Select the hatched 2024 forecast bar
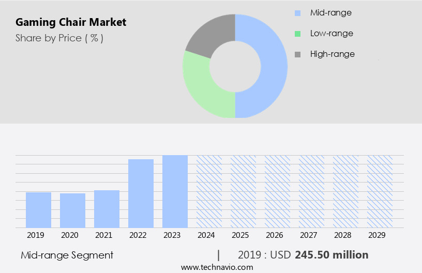Image resolution: width=422 pixels, height=273 pixels. pos(209,191)
